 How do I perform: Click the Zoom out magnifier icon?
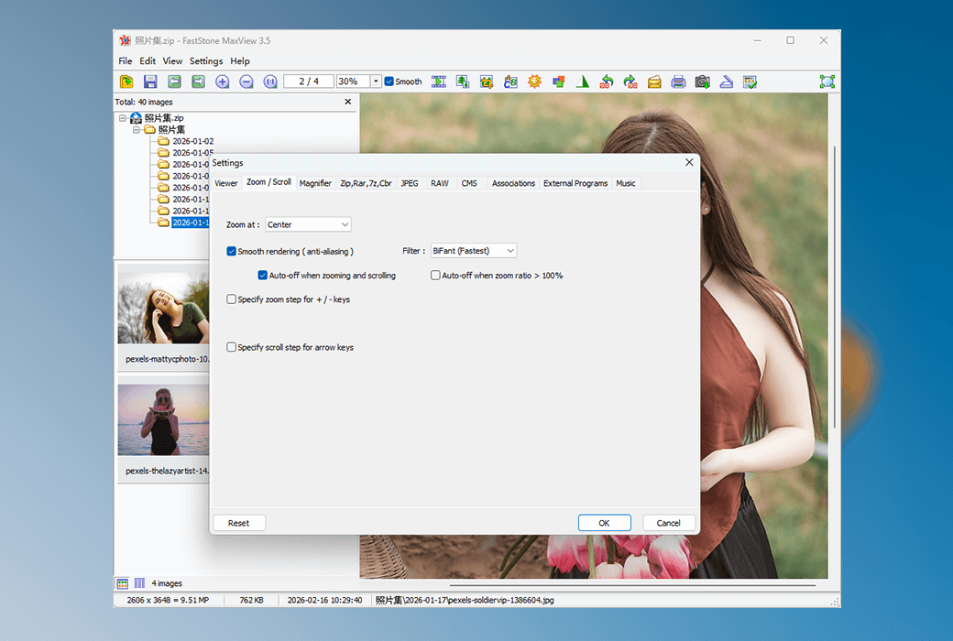point(246,81)
